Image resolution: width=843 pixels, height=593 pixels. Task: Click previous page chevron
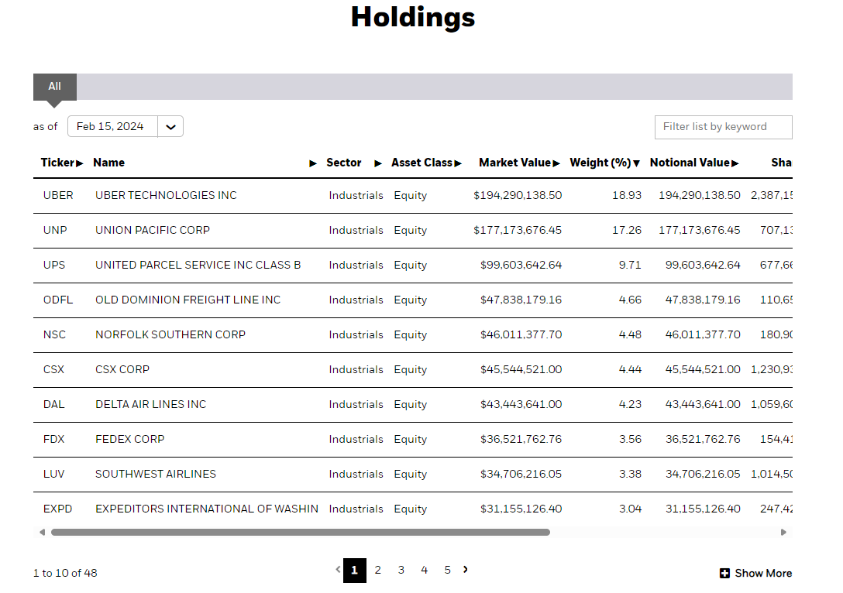[x=338, y=569]
